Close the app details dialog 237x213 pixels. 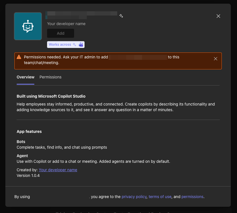(218, 16)
